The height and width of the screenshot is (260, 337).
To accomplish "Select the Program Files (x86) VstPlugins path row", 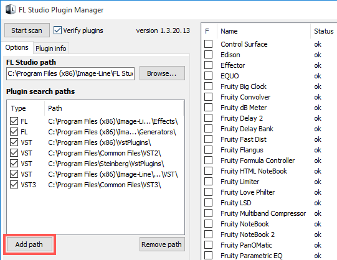I will (x=95, y=142).
